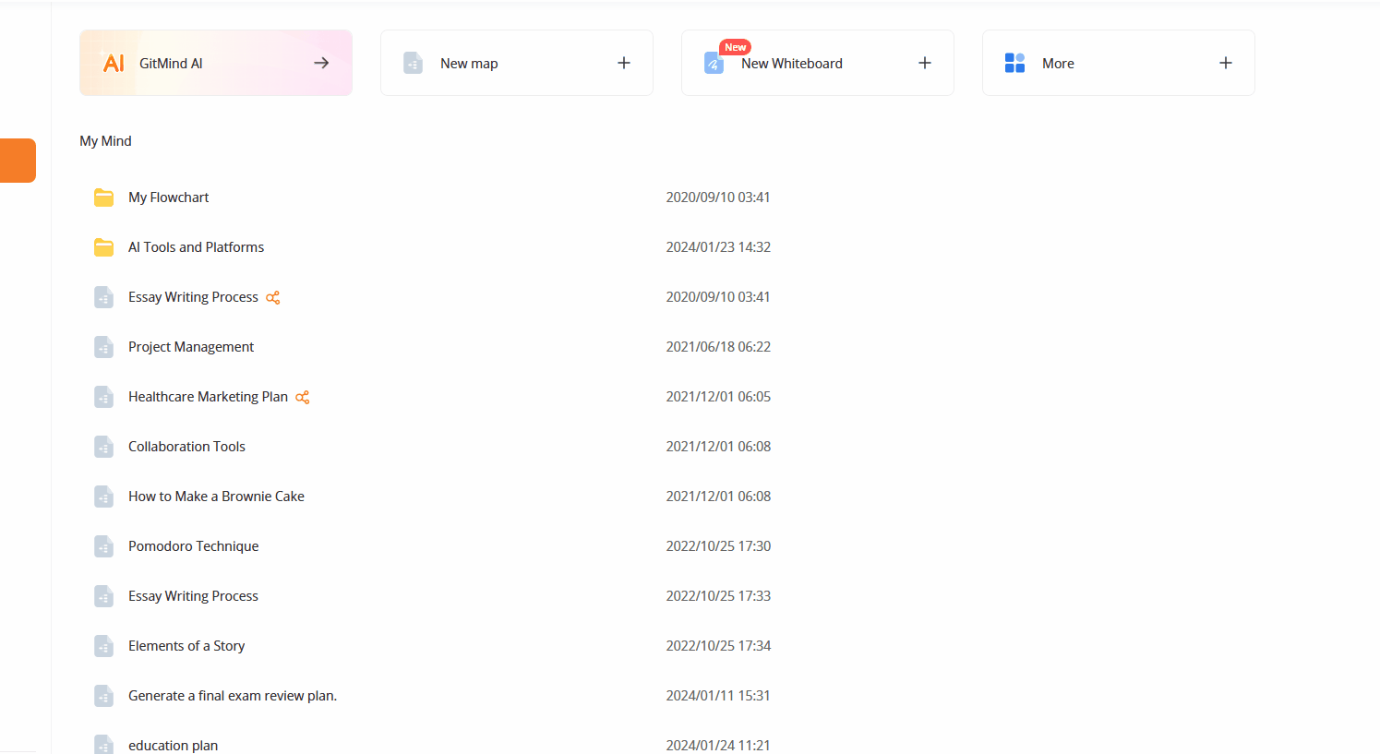Viewport: 1380px width, 754px height.
Task: Open the education plan mind map
Action: pos(173,746)
